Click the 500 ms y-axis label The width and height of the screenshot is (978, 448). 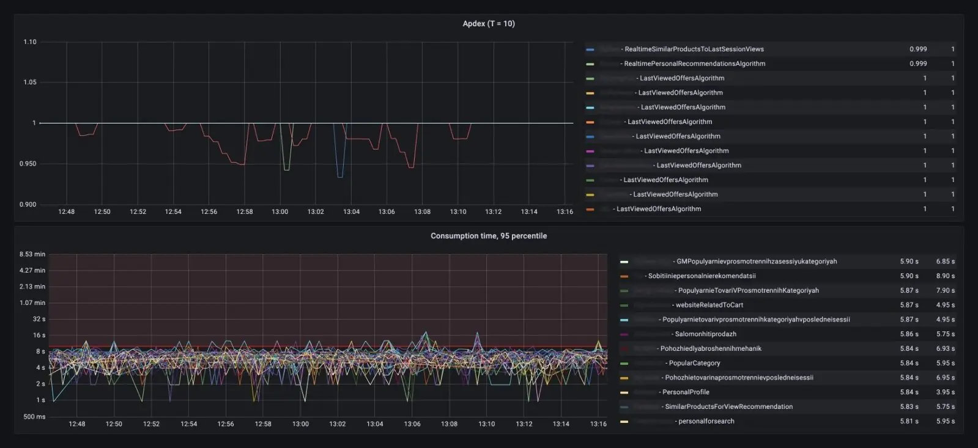point(34,417)
